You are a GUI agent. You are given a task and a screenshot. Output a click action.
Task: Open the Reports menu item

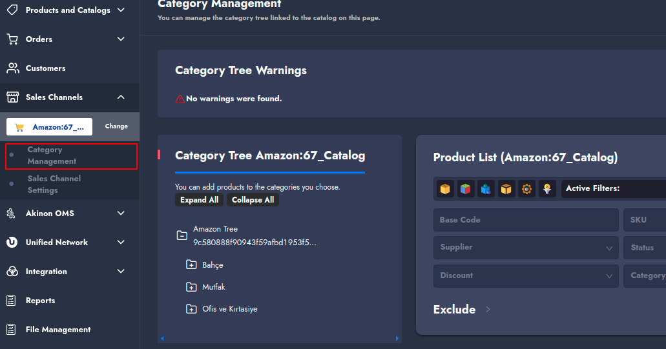[40, 301]
